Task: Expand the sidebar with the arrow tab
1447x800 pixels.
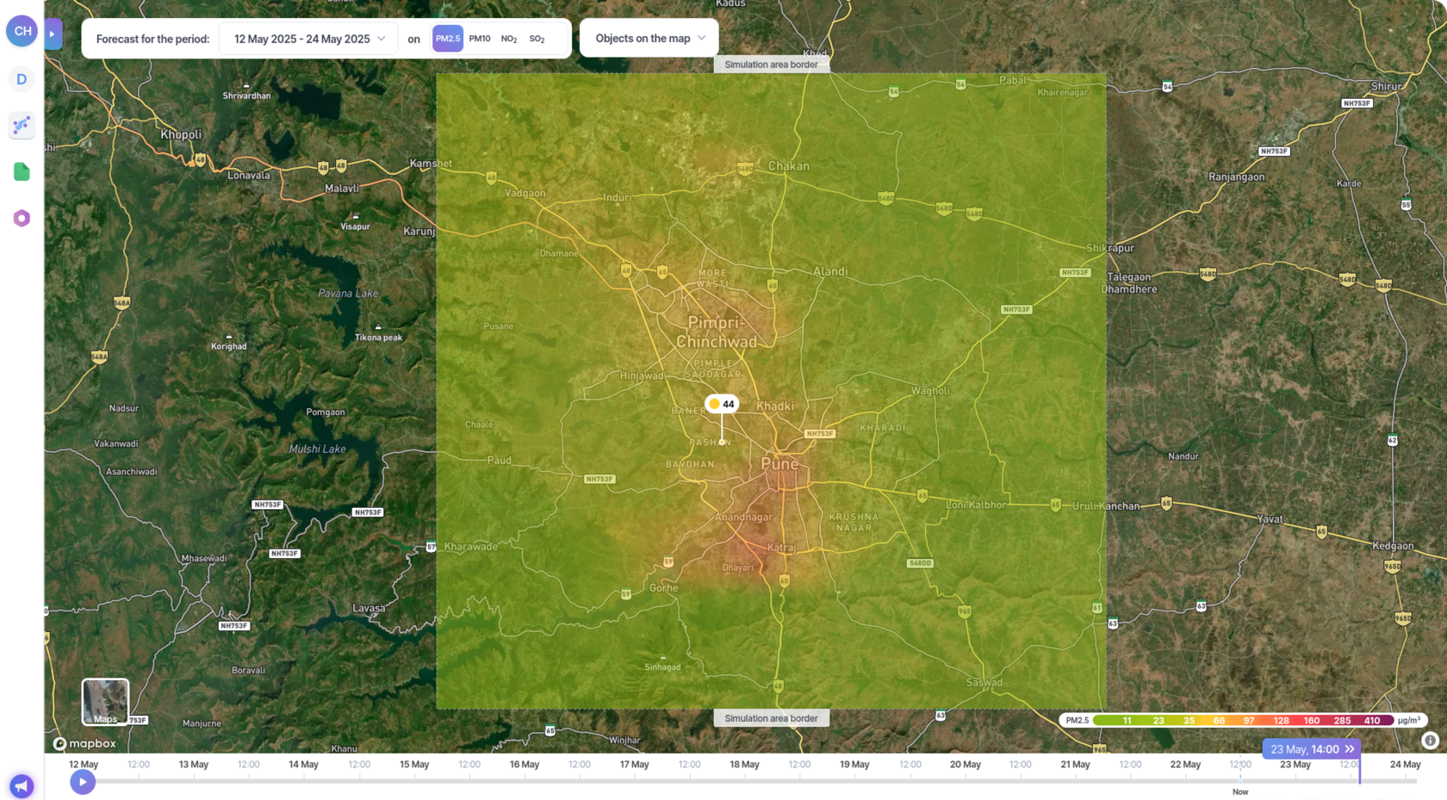Action: click(53, 34)
